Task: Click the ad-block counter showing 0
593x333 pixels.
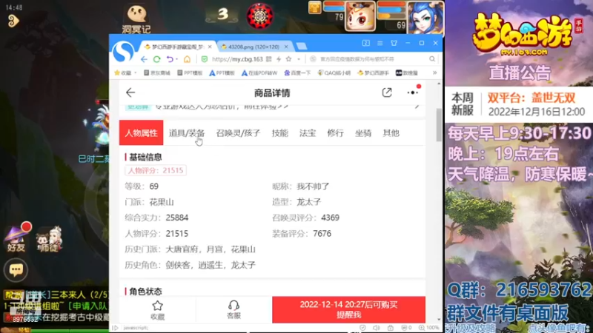Action: [406, 328]
